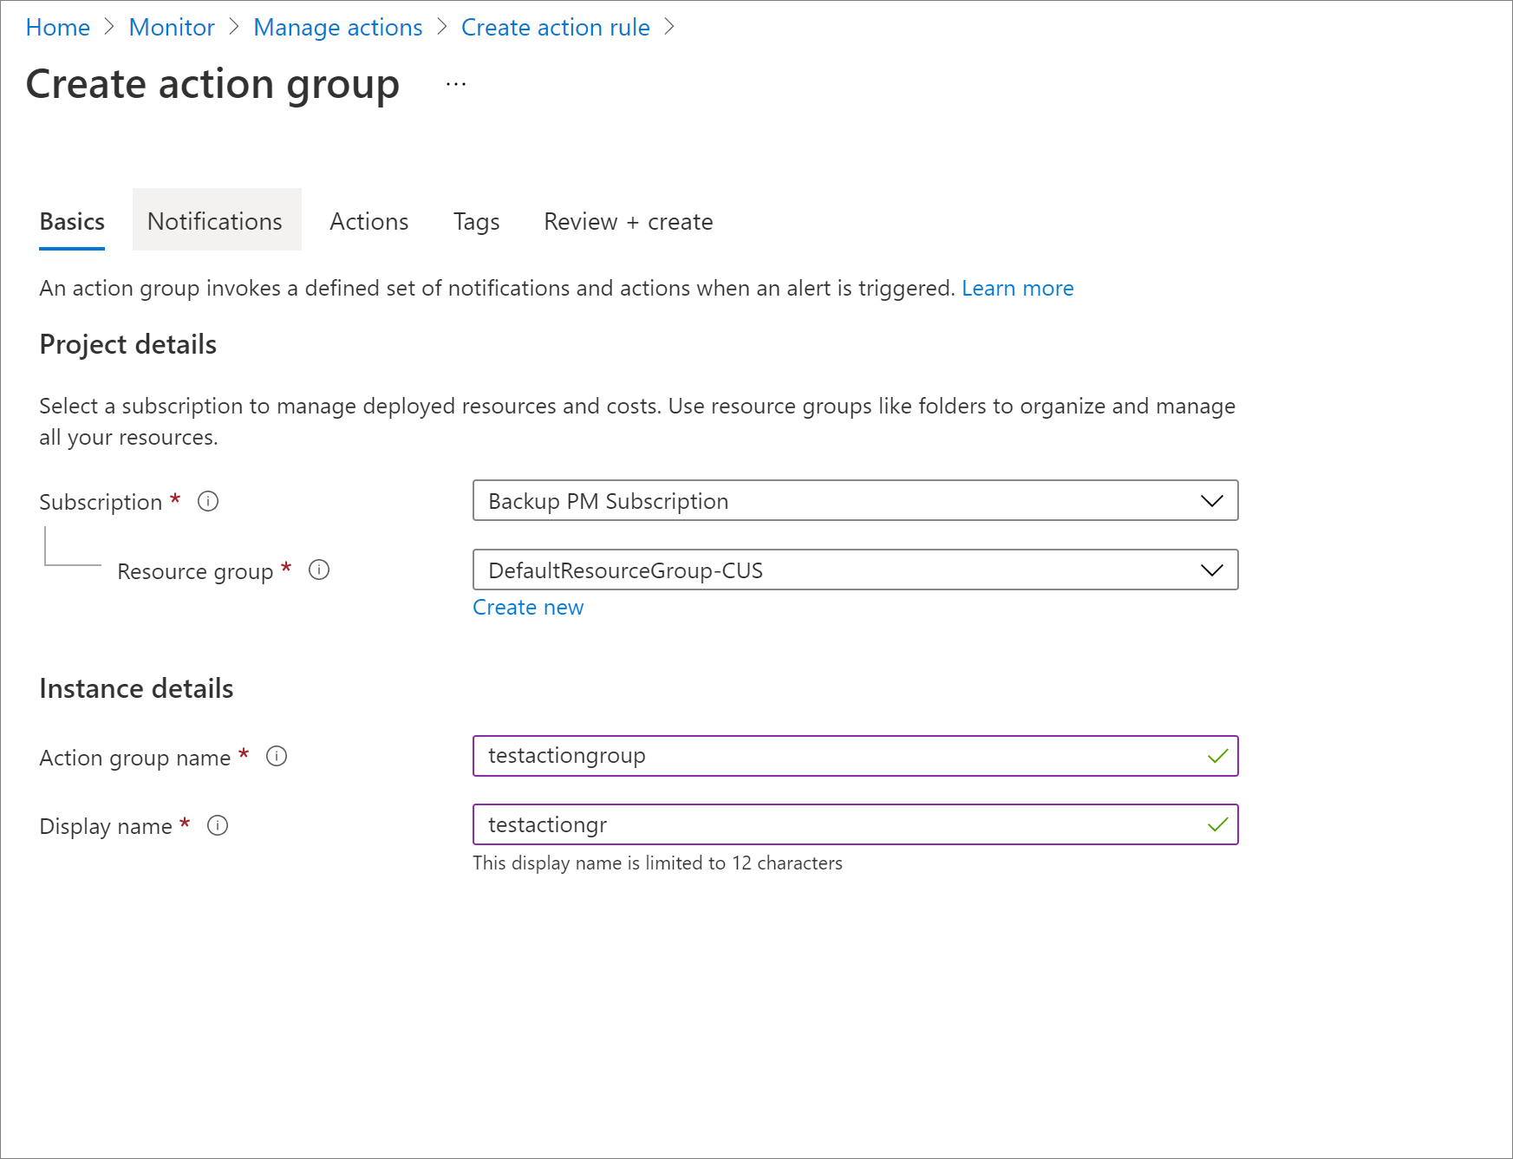The image size is (1513, 1159).
Task: Select the Basics tab
Action: [72, 221]
